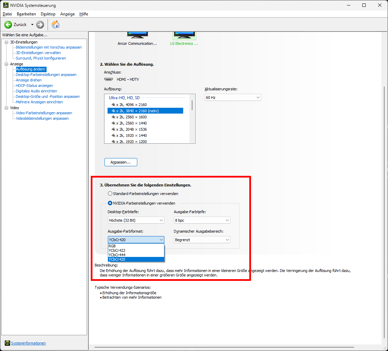Select NVIDIA-Farbeinstellungen verwenden radio button

pos(110,203)
